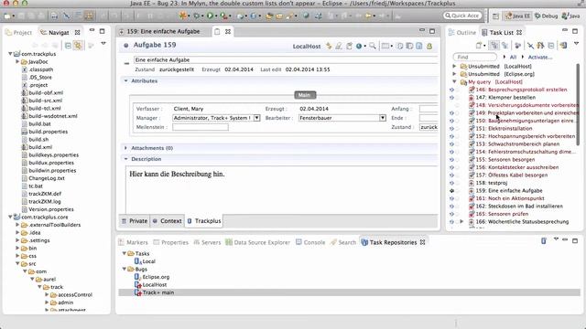Screen dimensions: 586x329
Task: Open the Bearbeiter dropdown showing Fensterbauer
Action: pyautogui.click(x=383, y=118)
